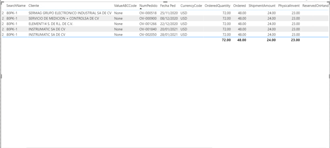Select the SERMAG GRUPO ELECTRONICO INDUSTRIAL SA DE CV cell
This screenshot has height=148, width=330.
pos(70,13)
